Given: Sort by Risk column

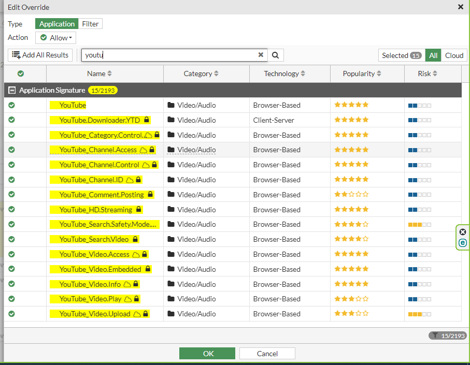Looking at the screenshot, I should [x=428, y=74].
